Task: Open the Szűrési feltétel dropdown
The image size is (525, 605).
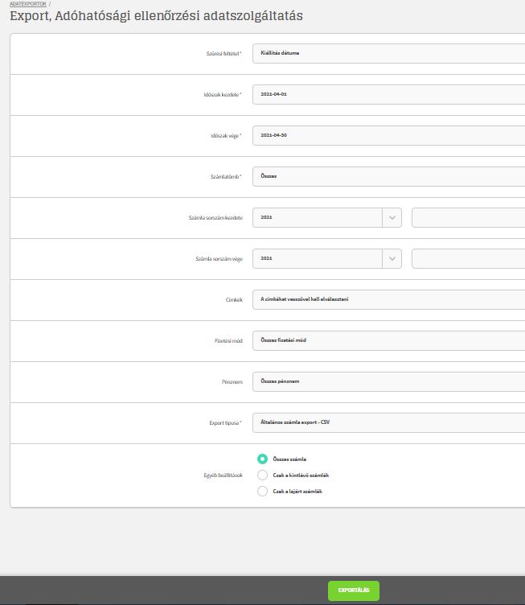Action: pos(388,53)
